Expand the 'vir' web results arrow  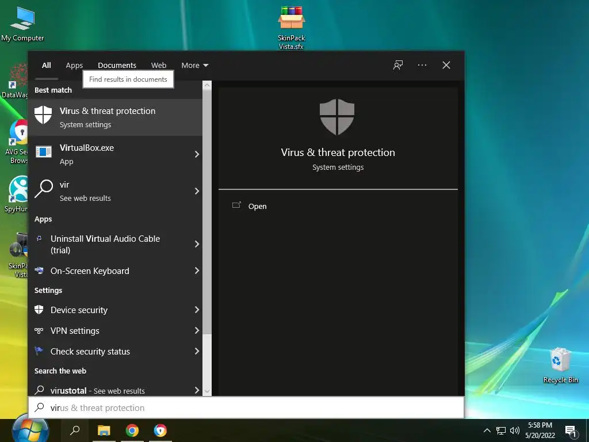pos(197,191)
